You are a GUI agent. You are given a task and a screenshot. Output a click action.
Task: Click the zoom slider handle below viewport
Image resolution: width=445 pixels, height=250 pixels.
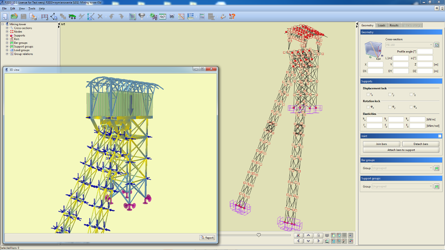259,235
